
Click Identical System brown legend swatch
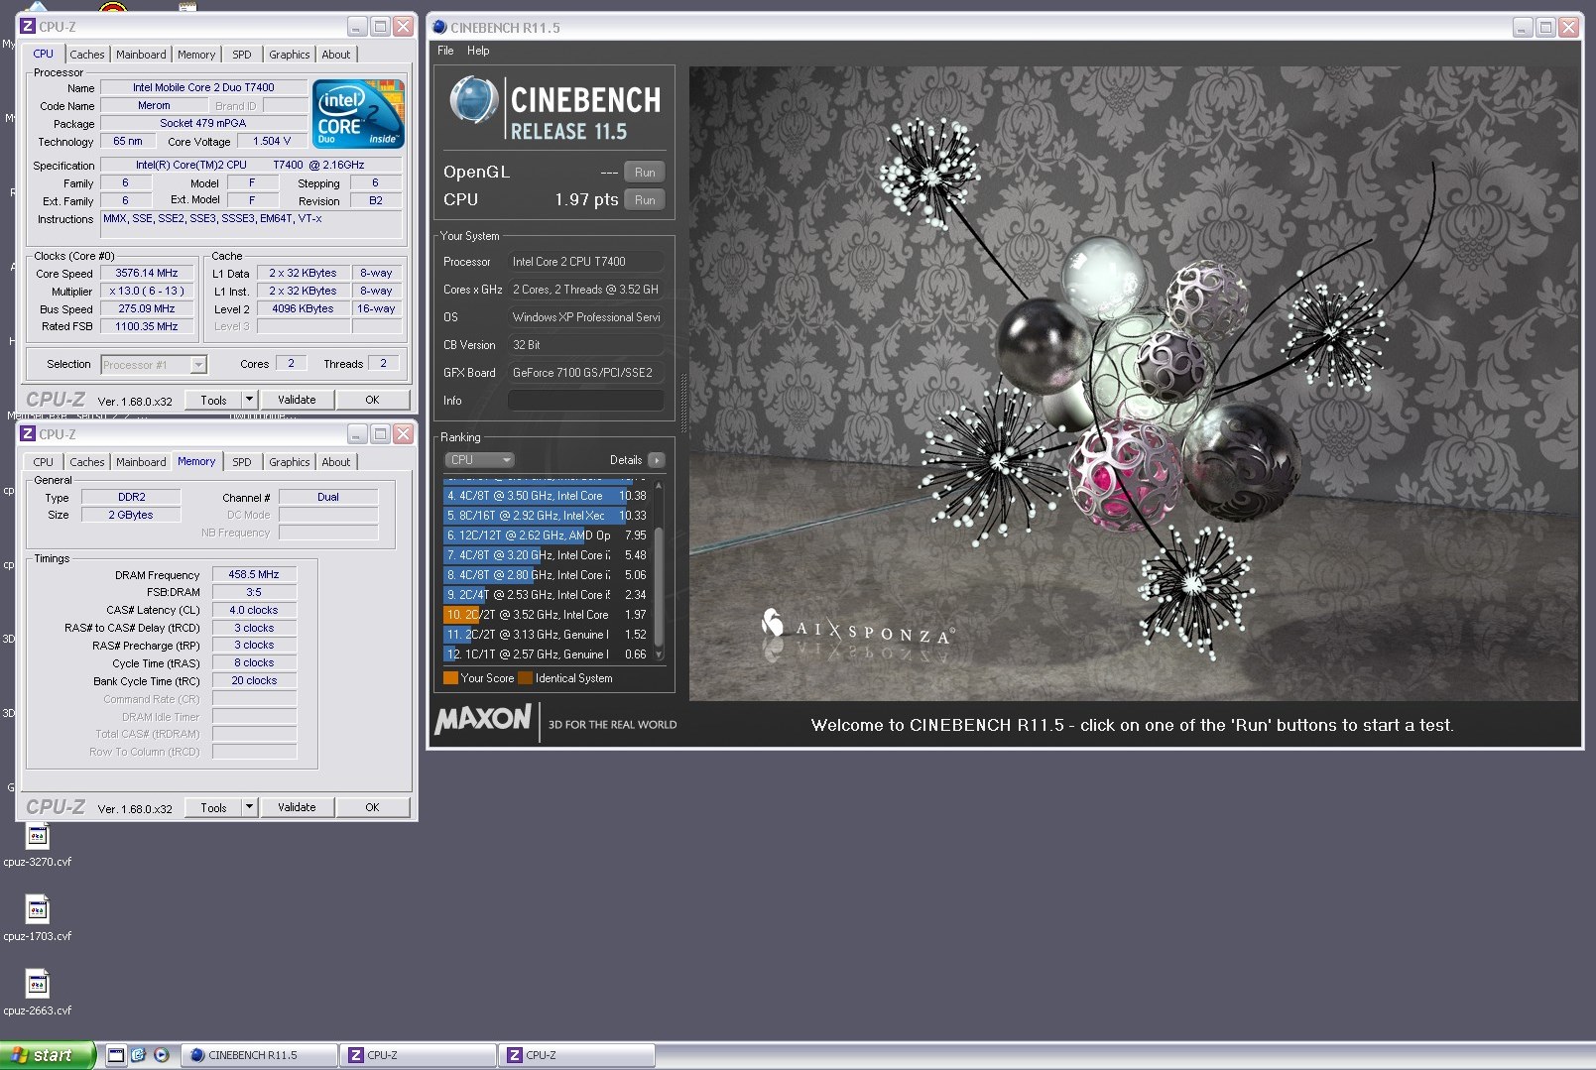pos(526,678)
